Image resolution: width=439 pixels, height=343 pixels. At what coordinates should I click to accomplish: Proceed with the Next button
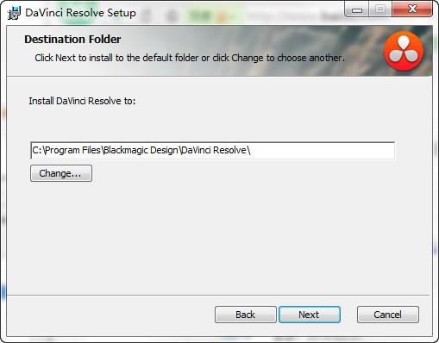point(310,315)
